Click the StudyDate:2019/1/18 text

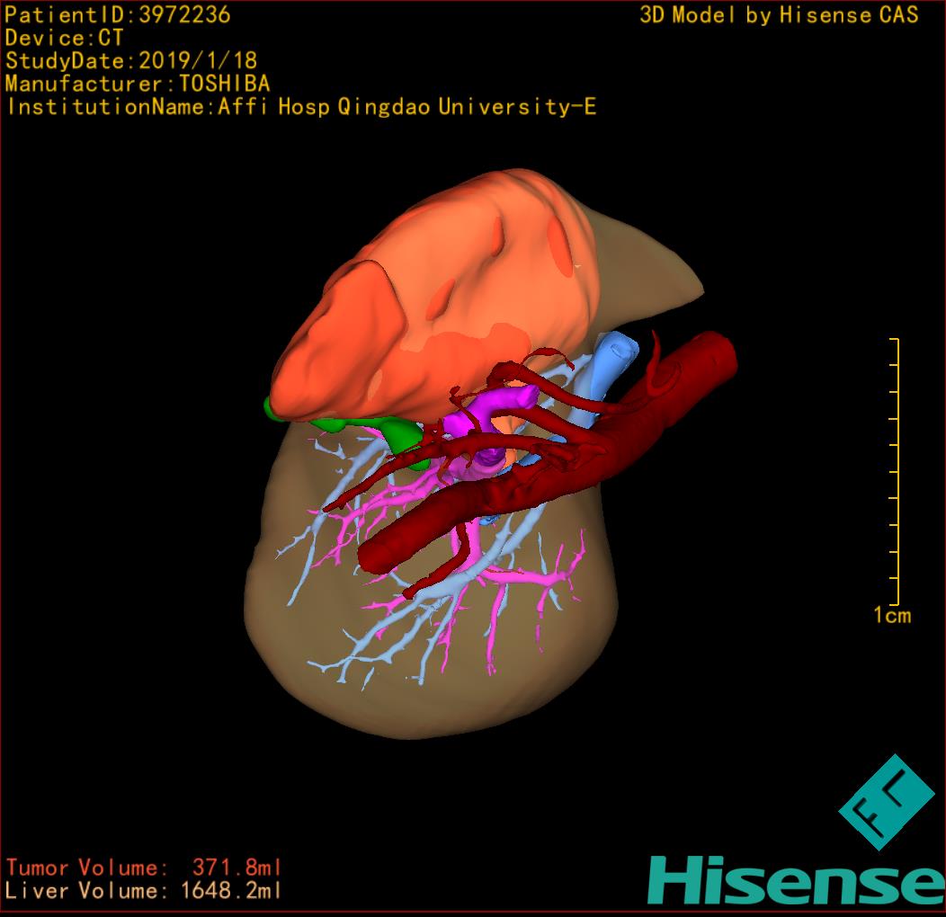point(131,61)
